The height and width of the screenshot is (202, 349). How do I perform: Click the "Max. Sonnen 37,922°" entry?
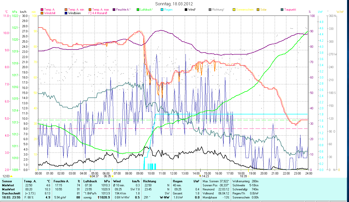[216, 181]
